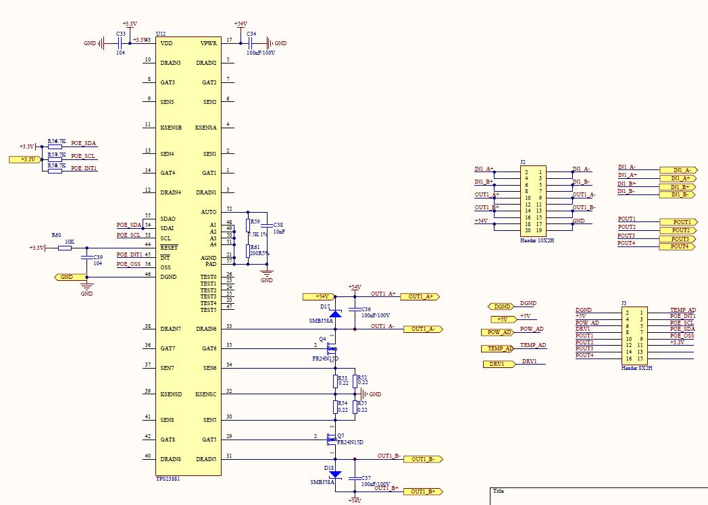Select the yellow POUT1 port

[x=679, y=222]
